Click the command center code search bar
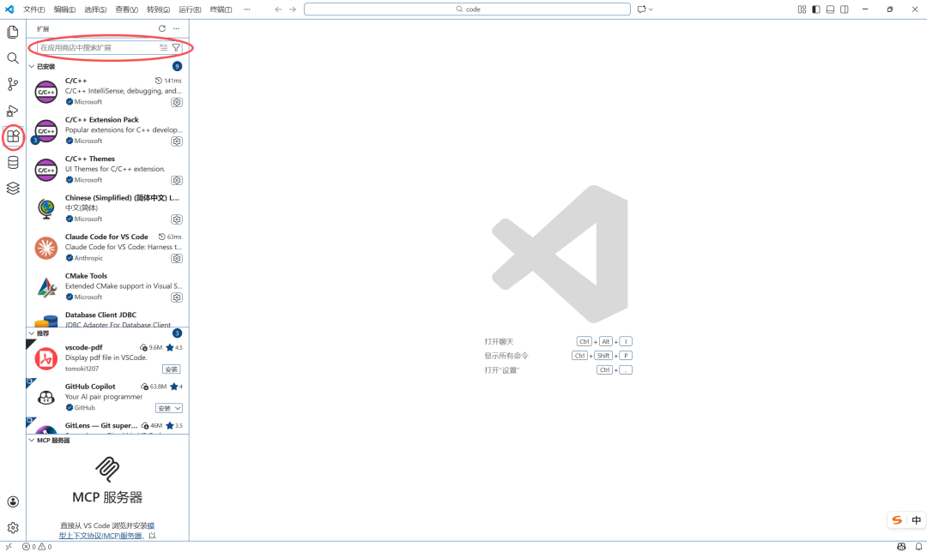Screen dimensions: 927x552 click(467, 9)
